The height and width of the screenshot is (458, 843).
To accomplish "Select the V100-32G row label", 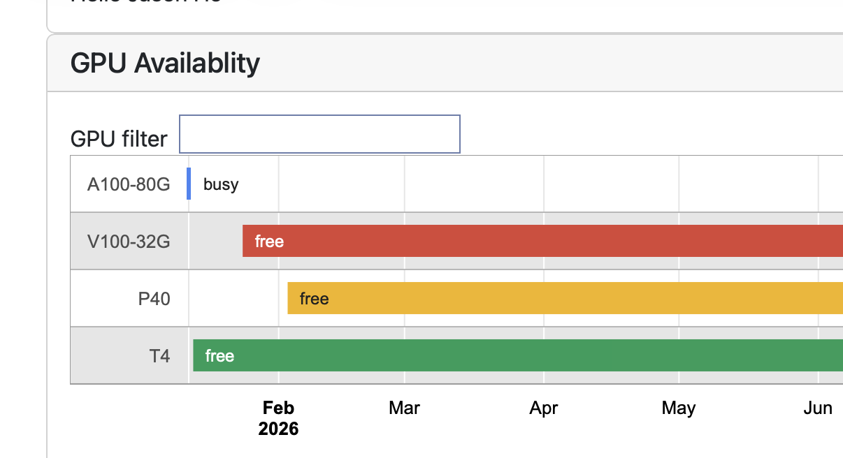I will pyautogui.click(x=129, y=242).
